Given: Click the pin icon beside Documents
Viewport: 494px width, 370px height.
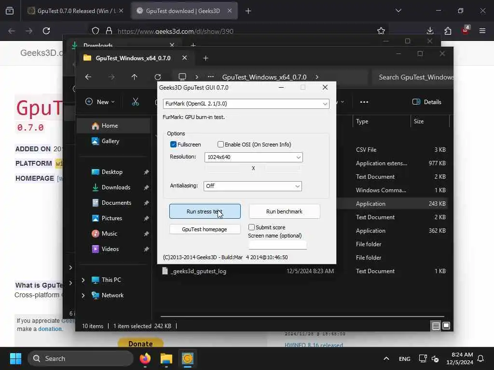Looking at the screenshot, I should [x=146, y=203].
